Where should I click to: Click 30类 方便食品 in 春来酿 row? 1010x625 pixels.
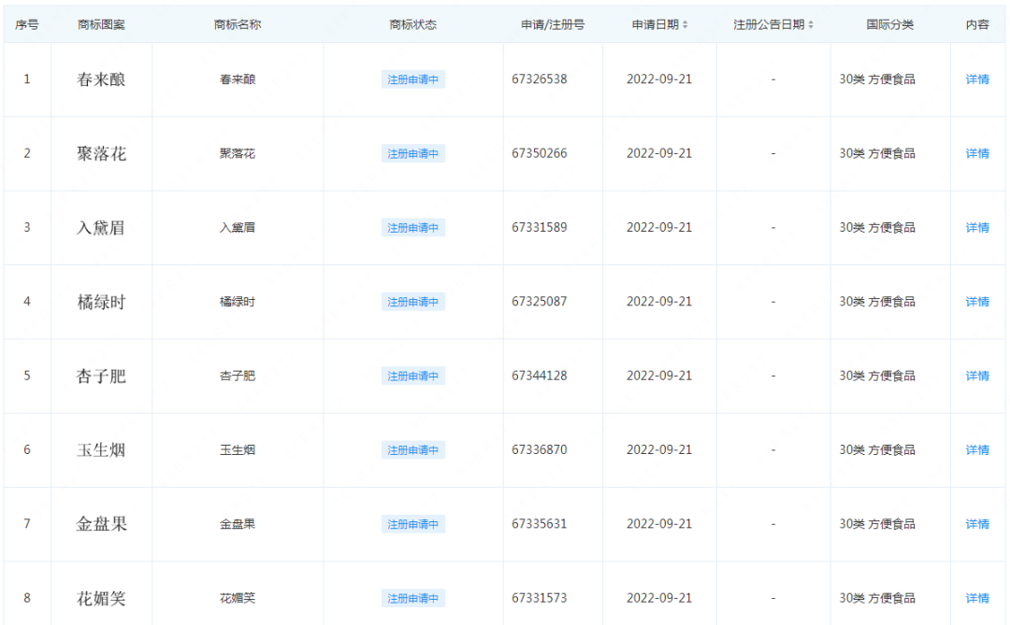876,79
